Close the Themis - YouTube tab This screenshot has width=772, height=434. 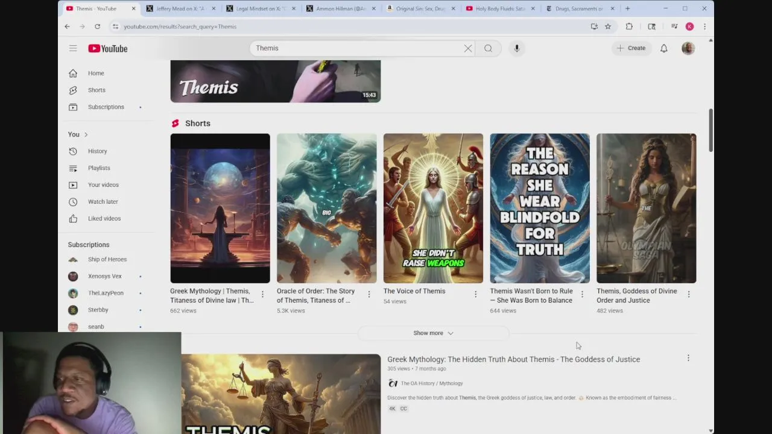pyautogui.click(x=133, y=8)
